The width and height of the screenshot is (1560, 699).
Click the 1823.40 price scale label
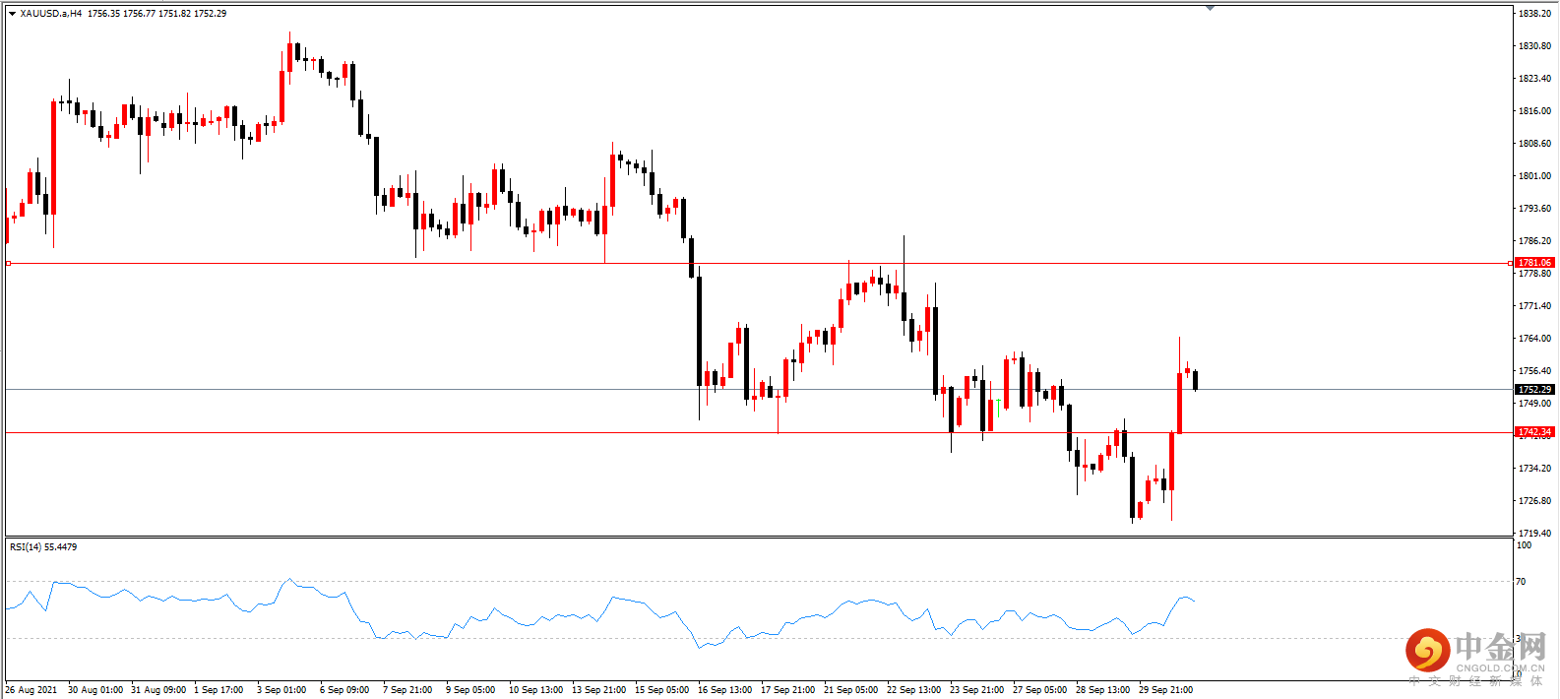[1534, 79]
